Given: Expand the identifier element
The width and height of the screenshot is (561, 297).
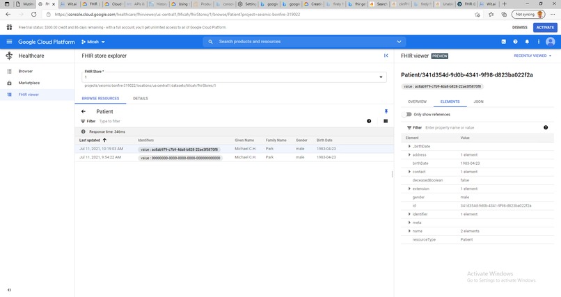Looking at the screenshot, I should point(409,214).
